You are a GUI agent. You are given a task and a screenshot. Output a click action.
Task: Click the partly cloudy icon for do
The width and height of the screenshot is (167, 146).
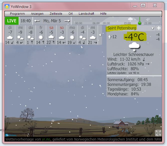coord(31,37)
